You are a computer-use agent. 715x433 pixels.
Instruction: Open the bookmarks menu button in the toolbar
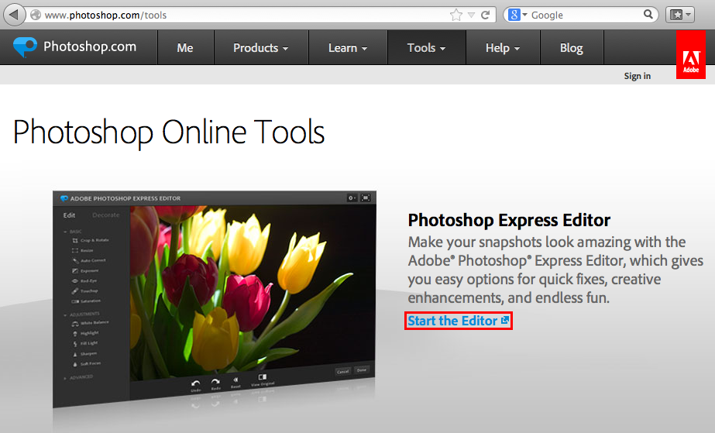pos(680,15)
